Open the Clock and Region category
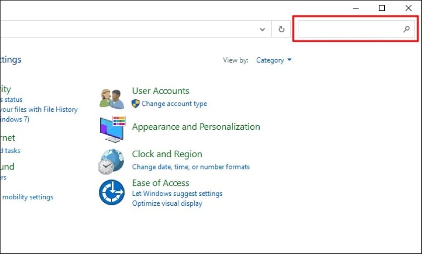This screenshot has height=254, width=422. (x=167, y=154)
